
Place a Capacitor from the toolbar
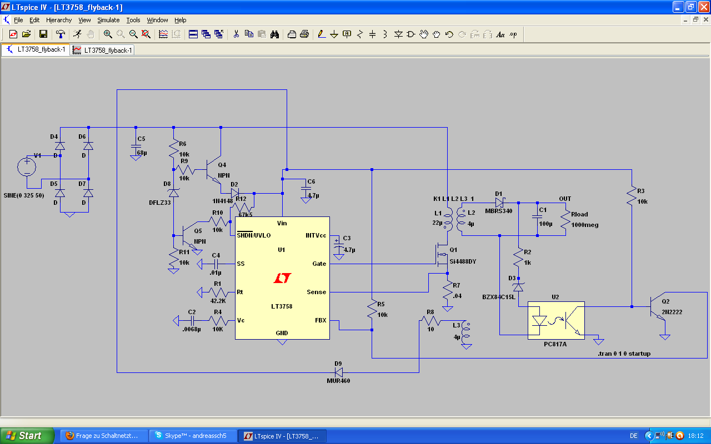coord(373,34)
